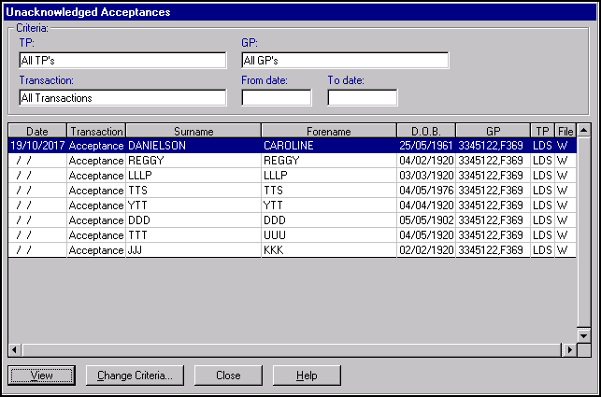The height and width of the screenshot is (397, 601).
Task: Select the TTS acceptance row
Action: point(280,191)
